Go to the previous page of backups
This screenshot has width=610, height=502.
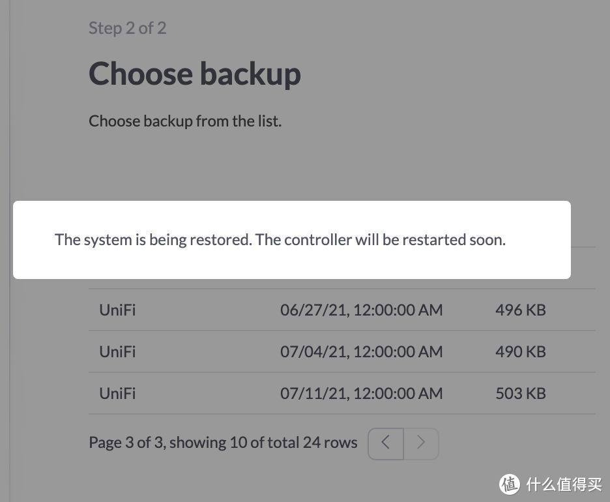tap(386, 443)
